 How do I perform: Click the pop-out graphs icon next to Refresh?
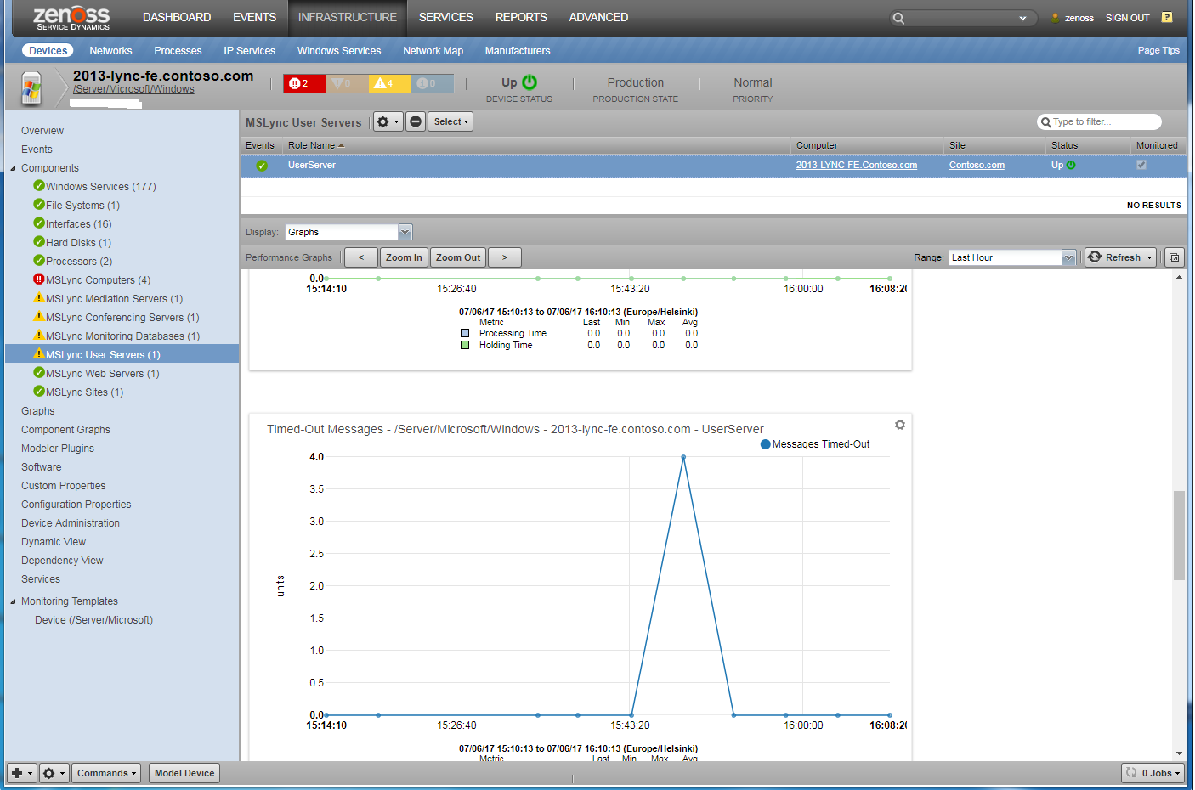(x=1174, y=257)
